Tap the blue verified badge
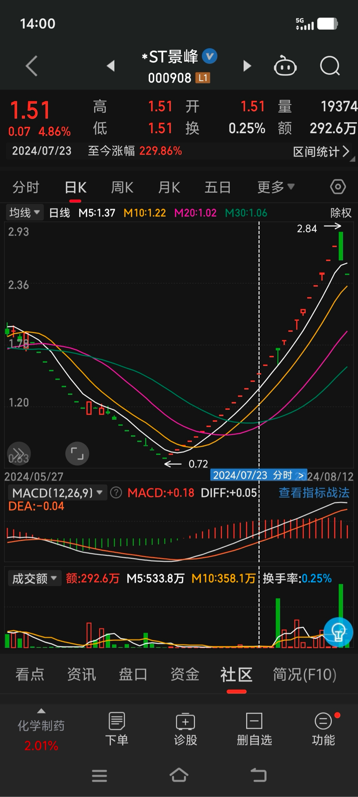 210,56
